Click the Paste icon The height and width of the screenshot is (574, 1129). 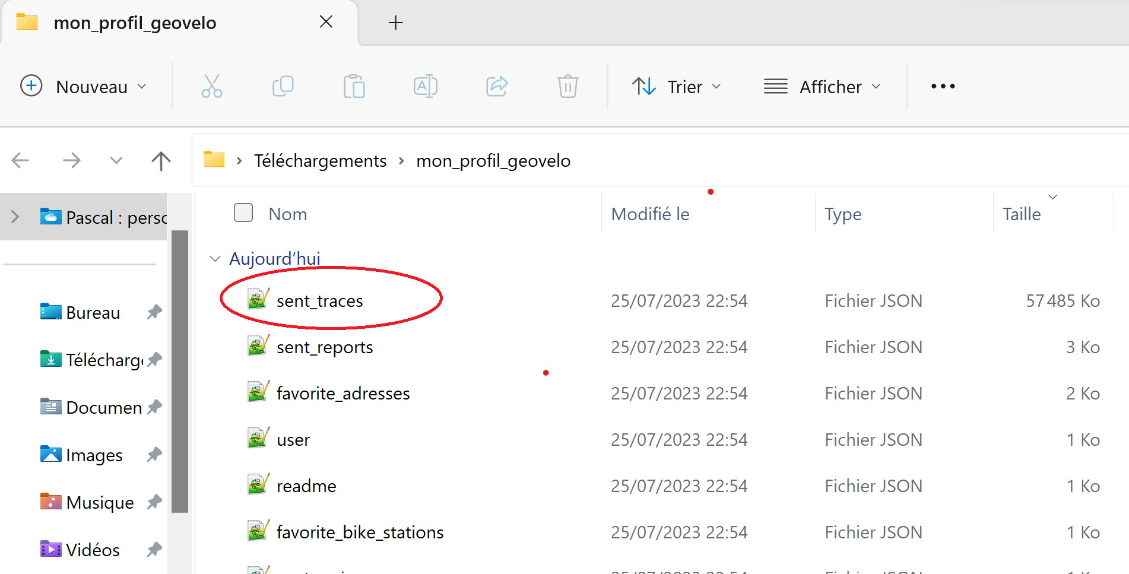354,86
